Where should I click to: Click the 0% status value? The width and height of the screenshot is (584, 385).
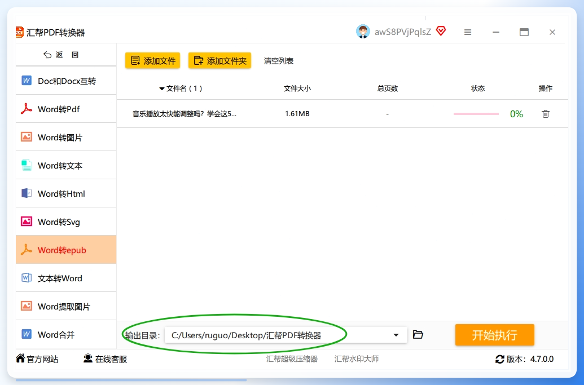click(x=517, y=114)
